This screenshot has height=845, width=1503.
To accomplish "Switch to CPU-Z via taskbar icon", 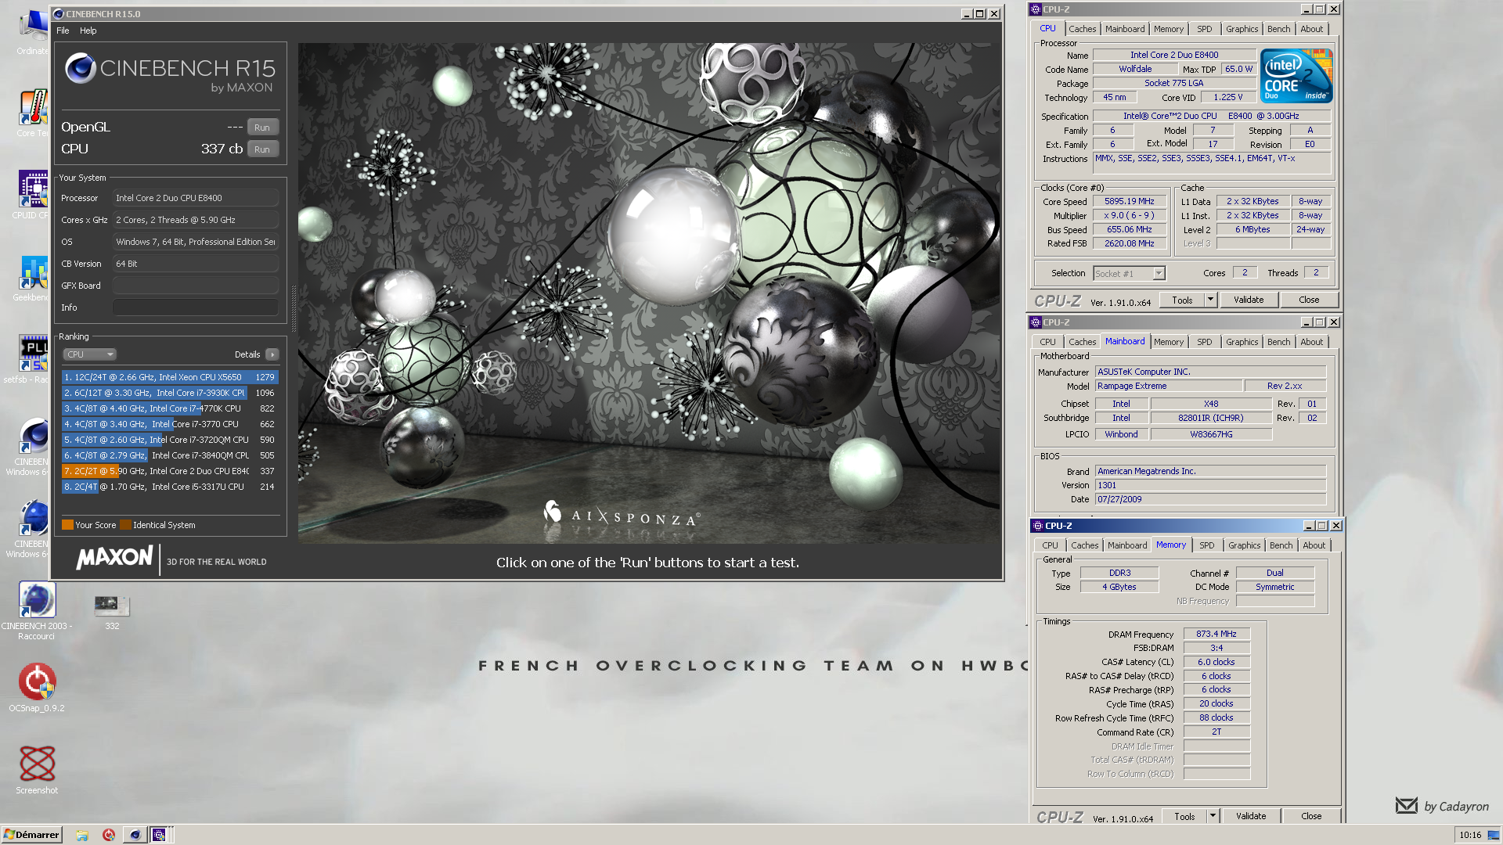I will click(x=159, y=835).
